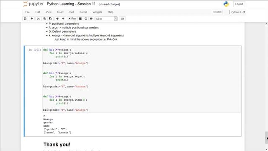
Task: Paste cells below icon
Action: point(50,18)
